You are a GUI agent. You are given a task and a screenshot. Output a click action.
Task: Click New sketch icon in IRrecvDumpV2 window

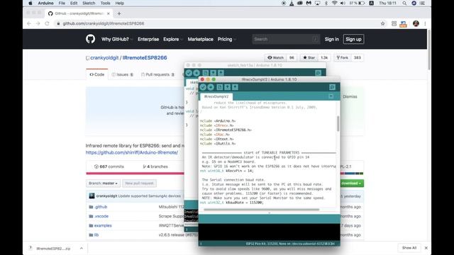point(219,87)
